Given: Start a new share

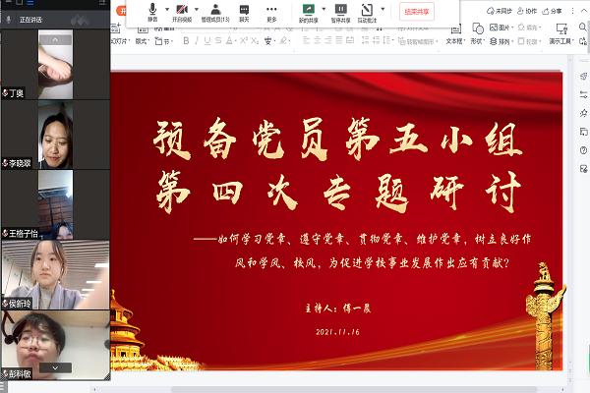Looking at the screenshot, I should click(x=308, y=12).
